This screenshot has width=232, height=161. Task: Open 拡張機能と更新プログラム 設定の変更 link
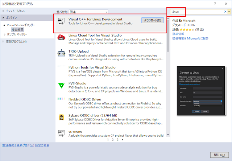pos(25,145)
